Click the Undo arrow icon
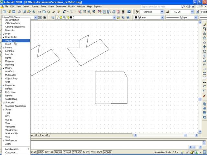 click(64, 12)
